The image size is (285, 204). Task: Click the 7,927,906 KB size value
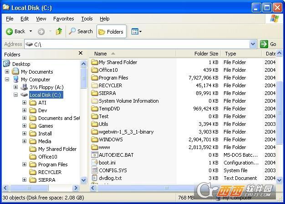(204, 78)
